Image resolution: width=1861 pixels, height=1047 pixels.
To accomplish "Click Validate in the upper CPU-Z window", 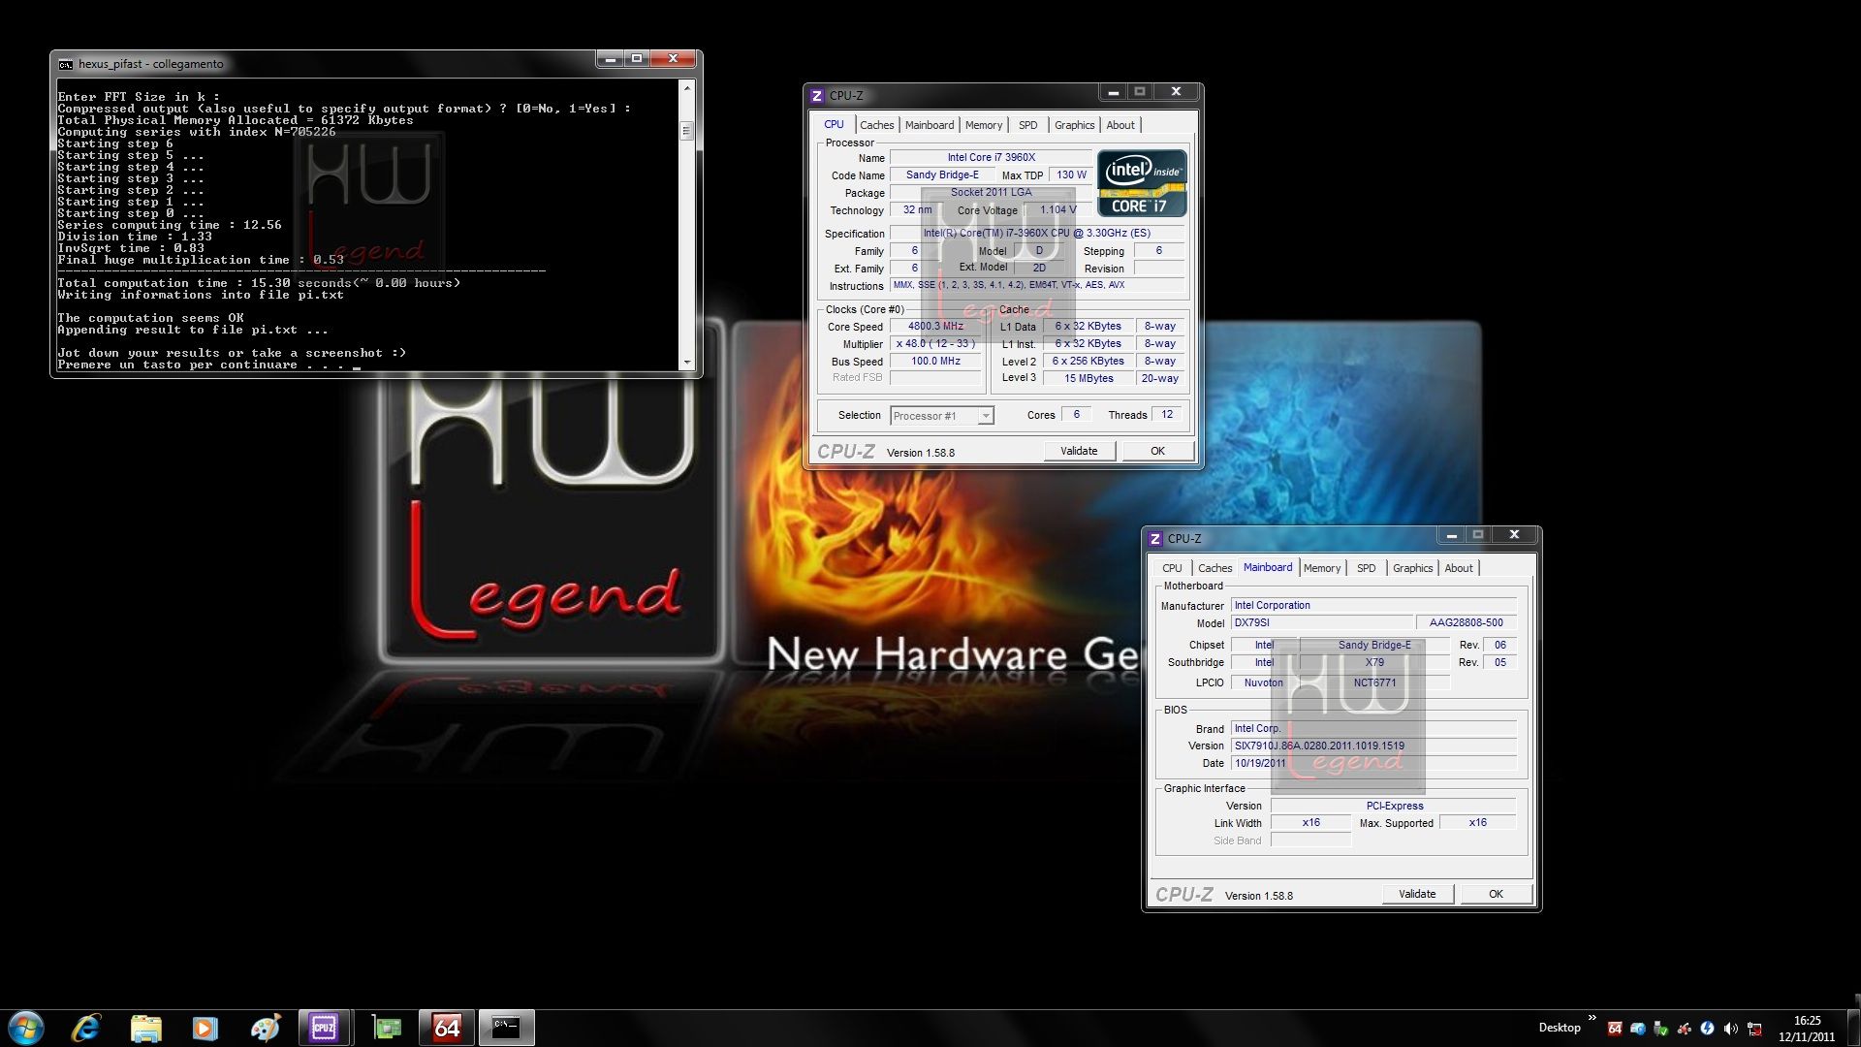I will coord(1079,451).
